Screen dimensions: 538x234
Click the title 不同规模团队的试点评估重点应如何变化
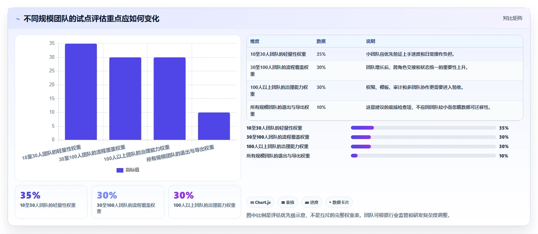tap(91, 19)
